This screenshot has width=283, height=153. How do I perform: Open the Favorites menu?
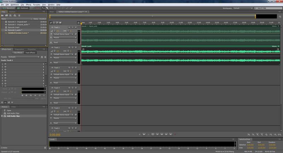37,5
